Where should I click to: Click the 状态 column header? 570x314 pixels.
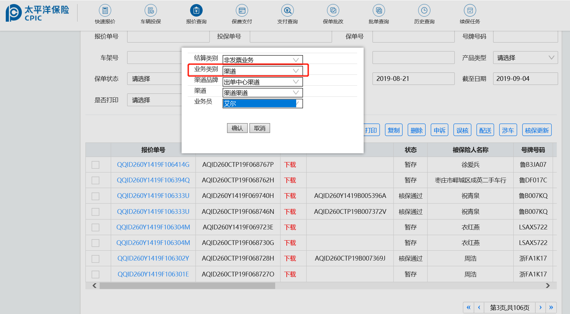click(x=410, y=150)
